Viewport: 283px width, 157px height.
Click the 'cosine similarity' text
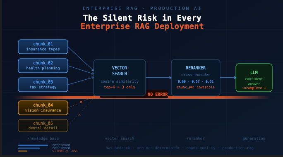click(x=120, y=81)
